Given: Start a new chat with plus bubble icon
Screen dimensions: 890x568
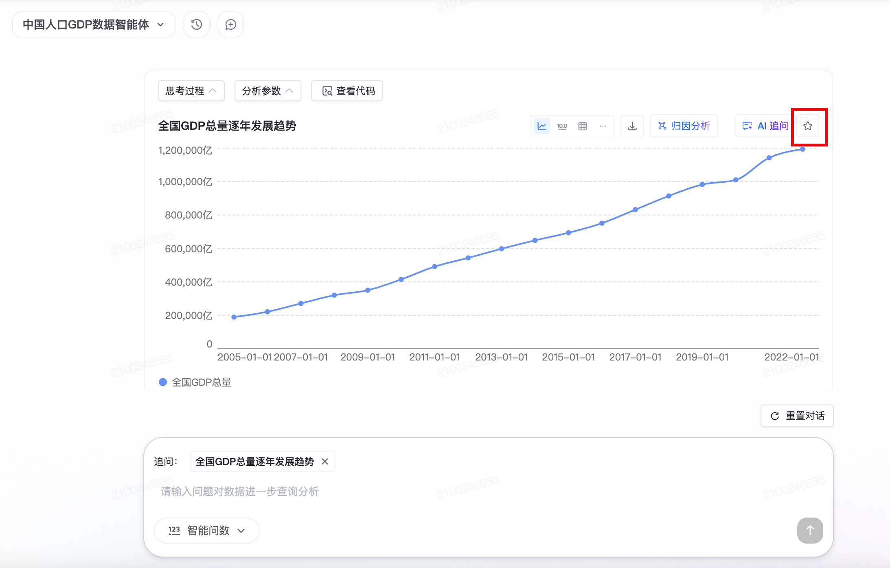Looking at the screenshot, I should 231,24.
